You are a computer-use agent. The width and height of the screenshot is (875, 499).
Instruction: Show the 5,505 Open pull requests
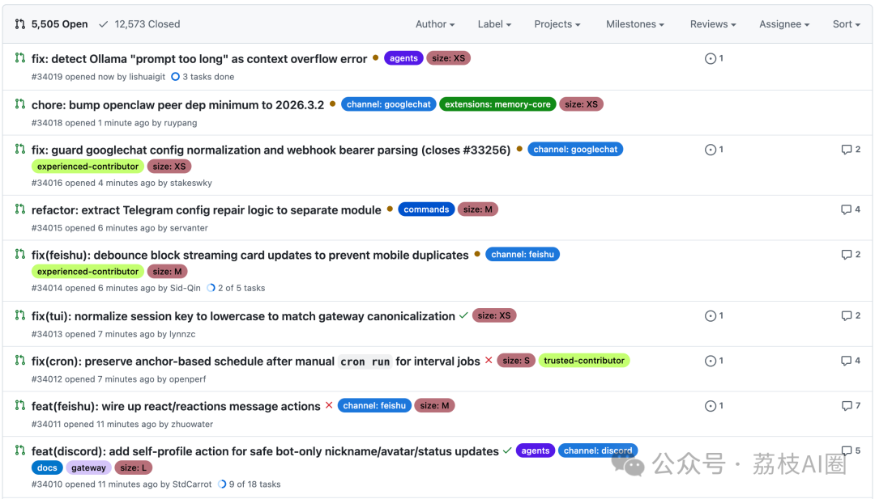coord(51,24)
